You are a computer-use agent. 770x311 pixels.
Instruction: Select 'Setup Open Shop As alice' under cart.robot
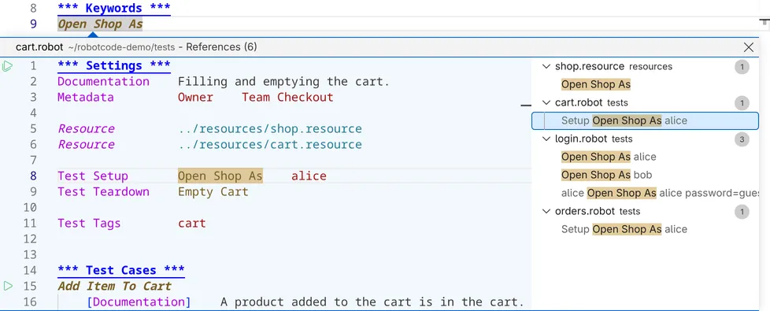pyautogui.click(x=646, y=121)
